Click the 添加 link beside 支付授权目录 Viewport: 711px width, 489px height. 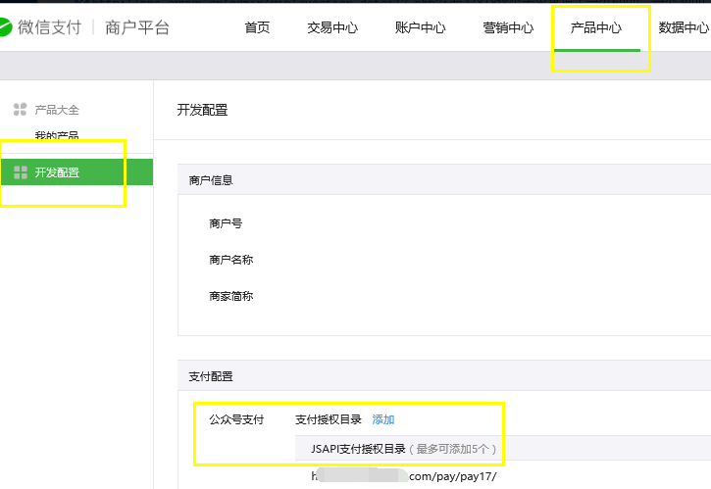coord(382,419)
